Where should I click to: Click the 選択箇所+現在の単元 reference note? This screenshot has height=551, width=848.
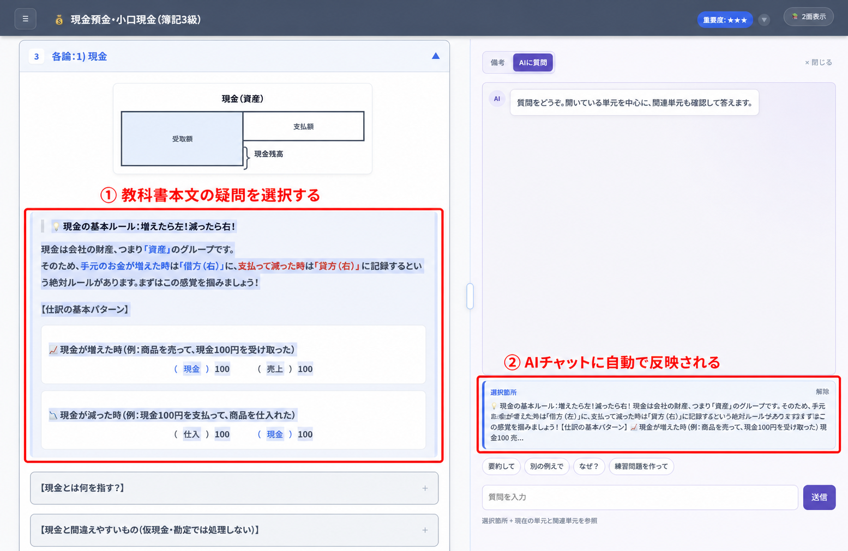coord(539,521)
